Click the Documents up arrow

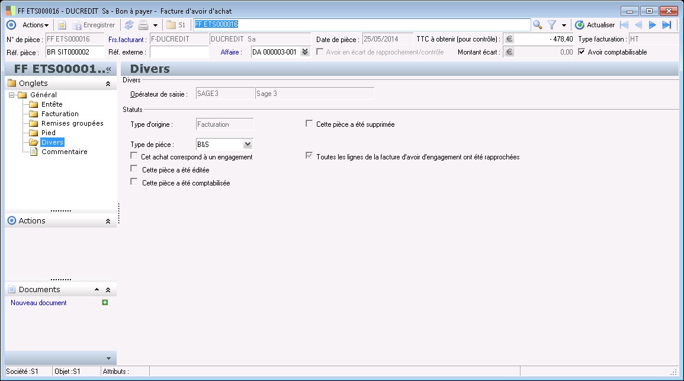[97, 290]
